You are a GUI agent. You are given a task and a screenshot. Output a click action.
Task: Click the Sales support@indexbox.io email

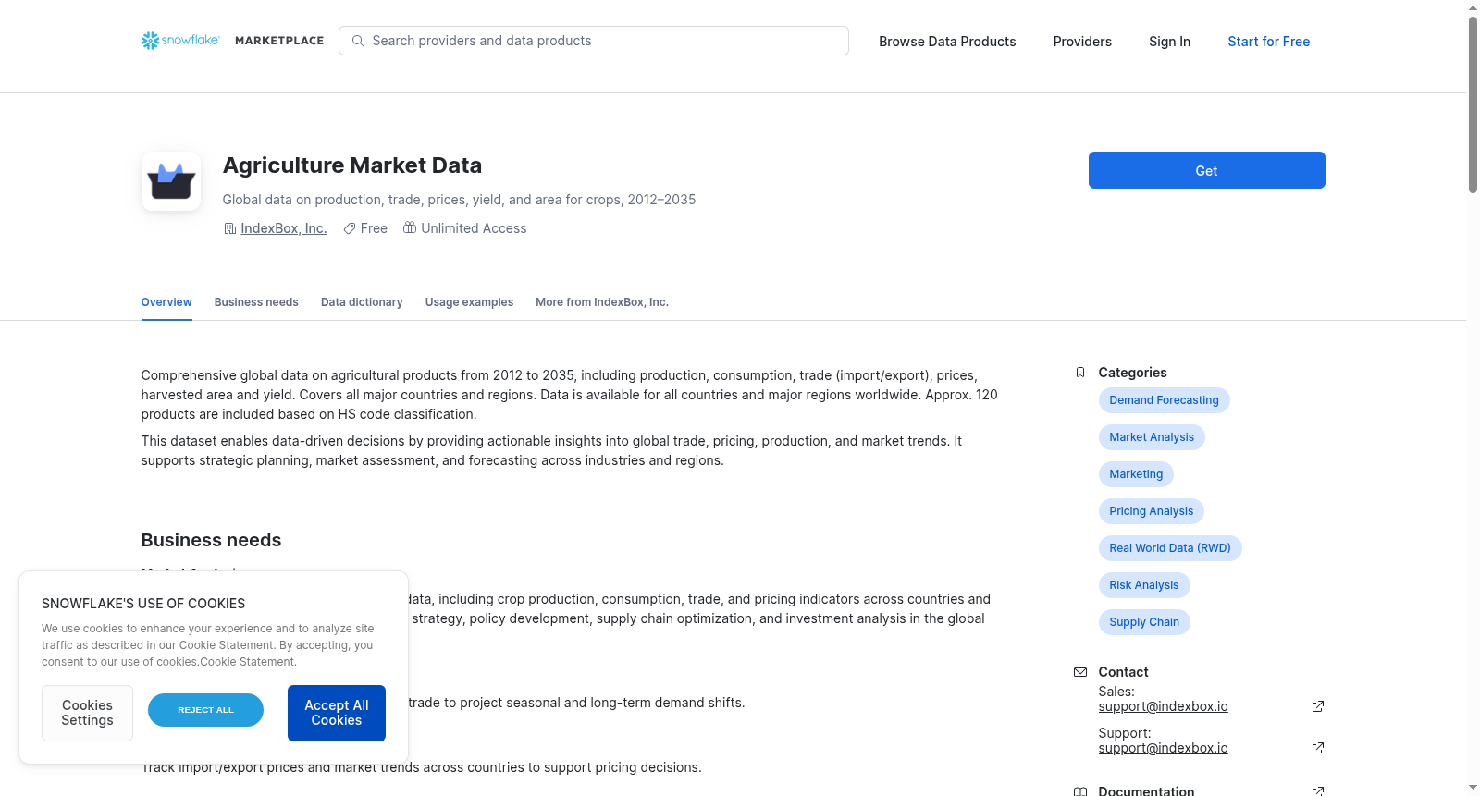pyautogui.click(x=1163, y=706)
